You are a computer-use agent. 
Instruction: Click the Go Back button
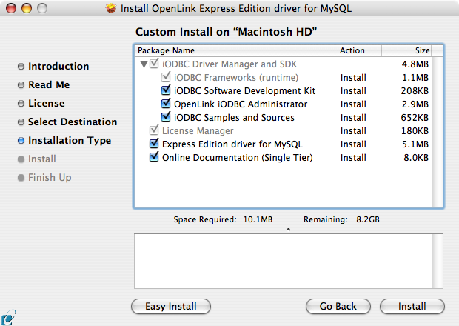[x=338, y=307]
